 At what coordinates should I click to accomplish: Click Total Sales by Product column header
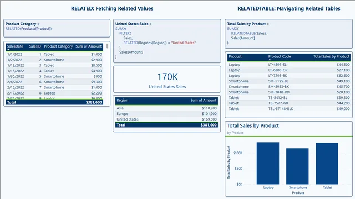(x=332, y=56)
